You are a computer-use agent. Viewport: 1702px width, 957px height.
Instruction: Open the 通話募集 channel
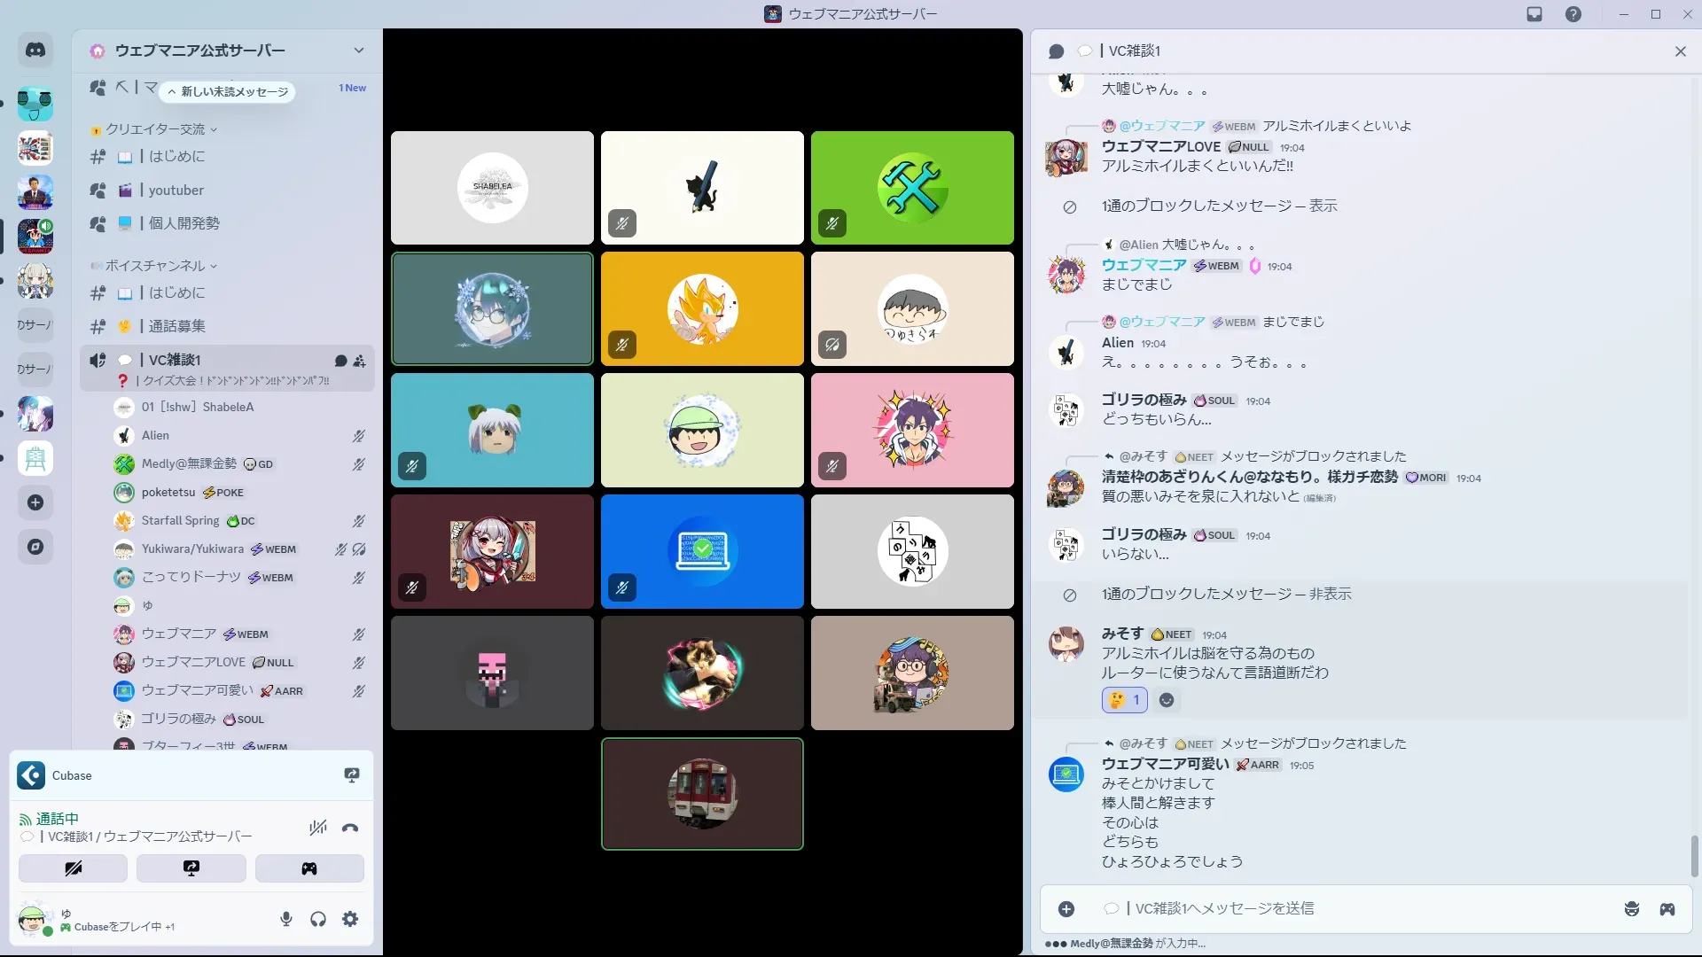click(176, 326)
